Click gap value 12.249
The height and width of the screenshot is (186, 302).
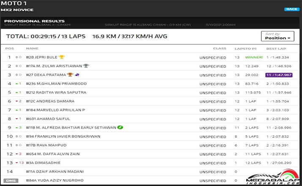[x=252, y=66]
